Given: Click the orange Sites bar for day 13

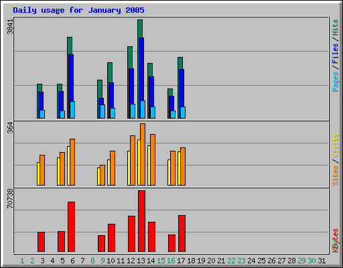Looking at the screenshot, I should 143,154.
